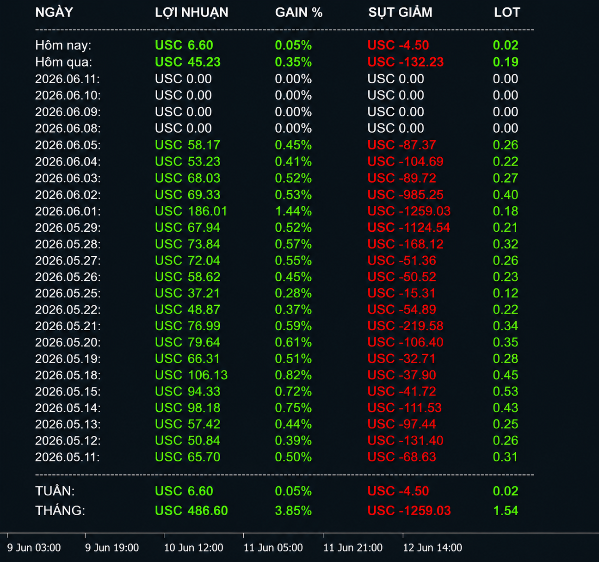Click profit value USC 68.03
Screen dimensions: 599x562
tap(188, 178)
